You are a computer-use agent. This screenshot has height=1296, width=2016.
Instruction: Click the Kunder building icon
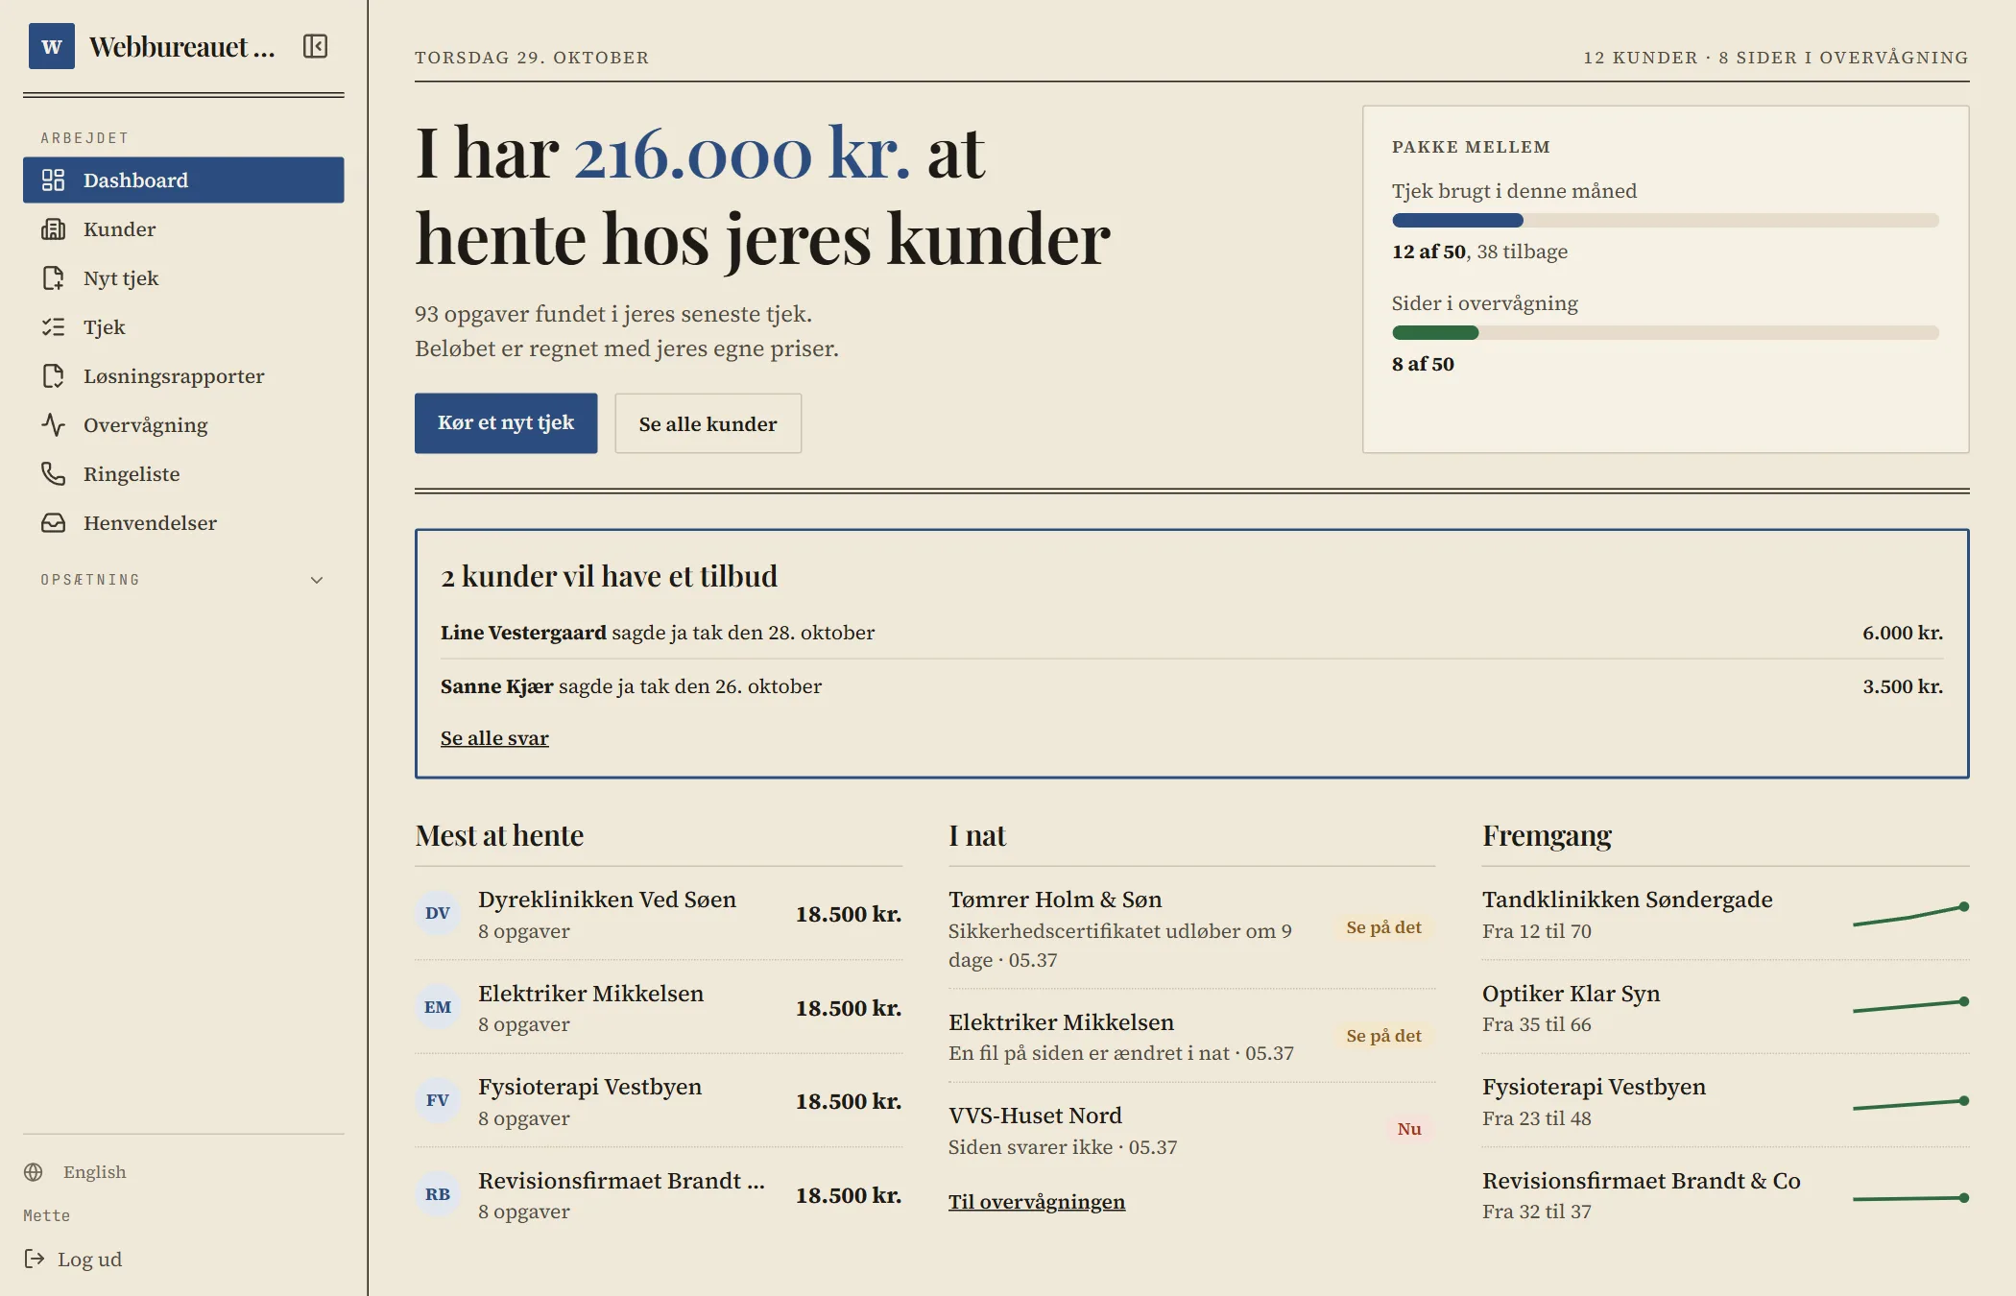pyautogui.click(x=53, y=228)
